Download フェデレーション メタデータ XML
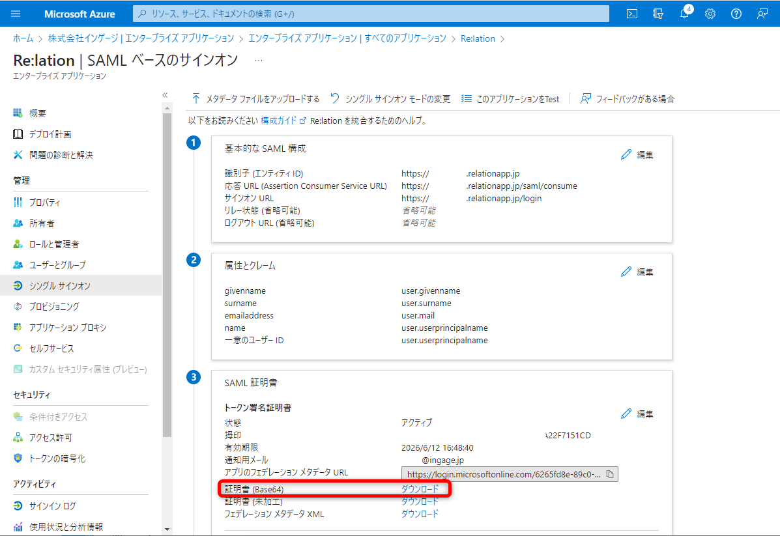 (420, 514)
